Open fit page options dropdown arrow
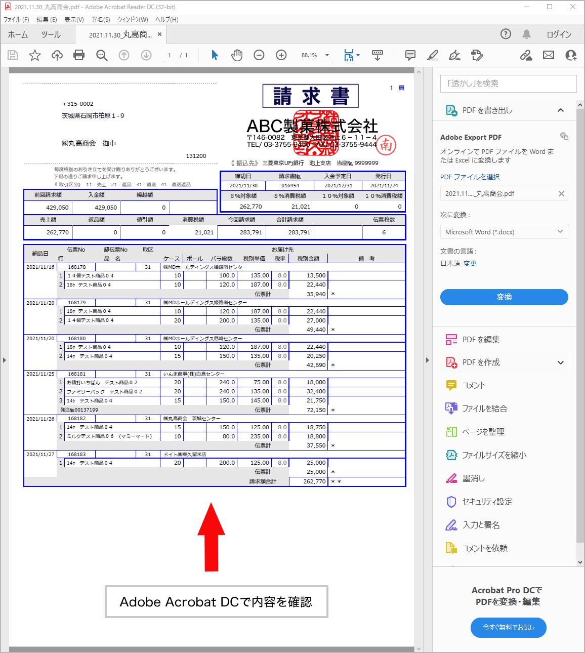 (358, 55)
